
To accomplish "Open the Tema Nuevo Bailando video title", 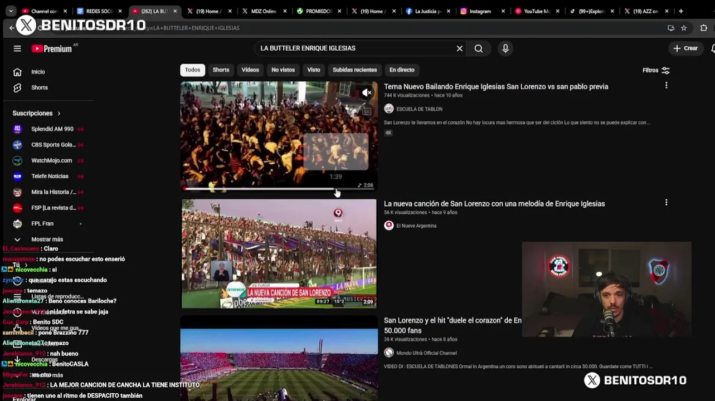I will tap(496, 87).
